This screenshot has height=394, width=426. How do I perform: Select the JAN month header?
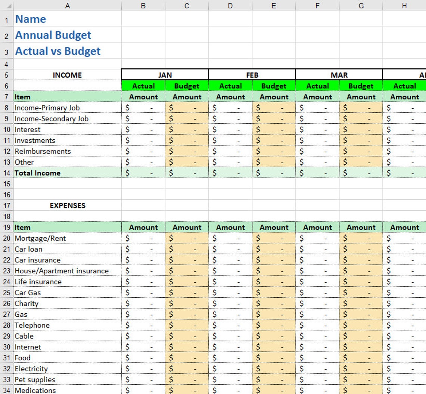click(x=165, y=75)
